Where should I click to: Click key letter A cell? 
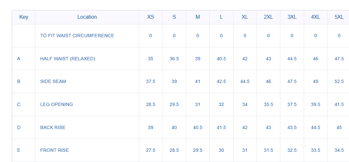click(x=19, y=59)
